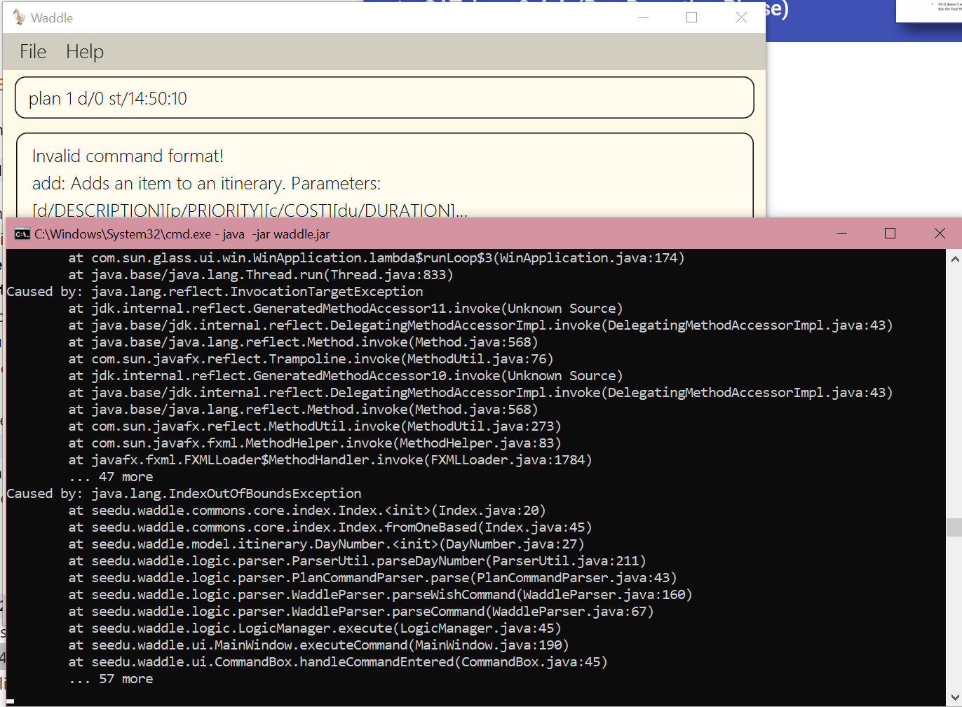
Task: Click the console scrollbar down arrow
Action: coord(954,696)
